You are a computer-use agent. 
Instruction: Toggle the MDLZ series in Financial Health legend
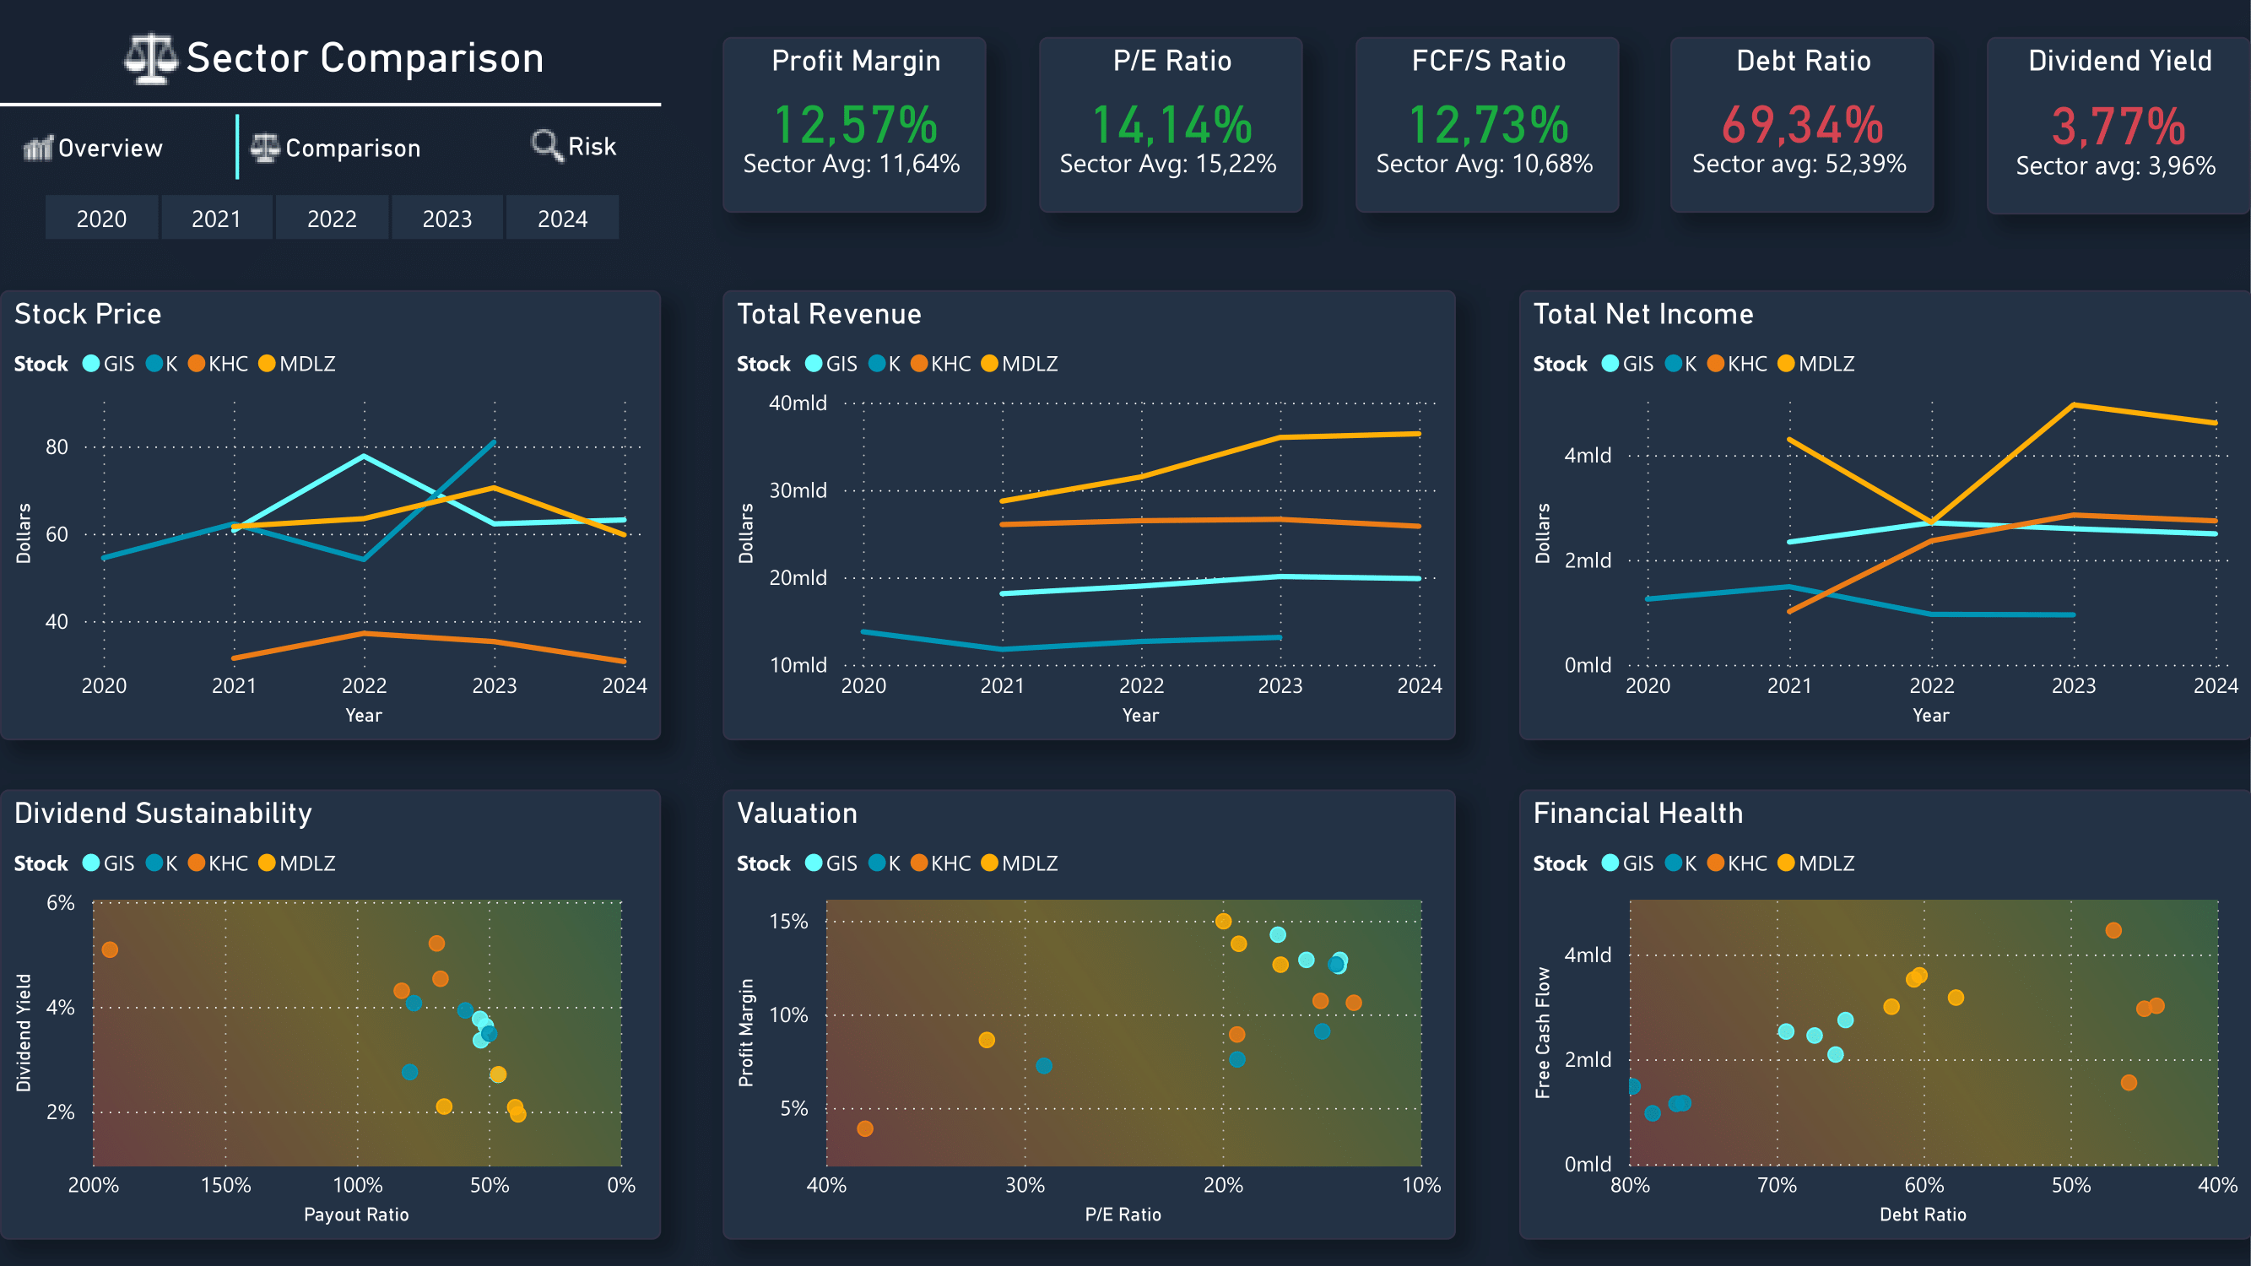1785,863
